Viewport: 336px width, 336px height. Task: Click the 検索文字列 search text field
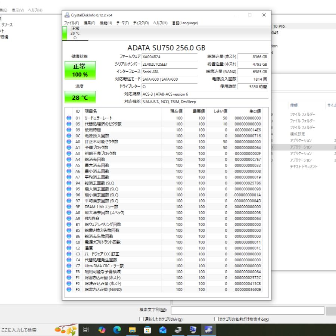[248, 310]
